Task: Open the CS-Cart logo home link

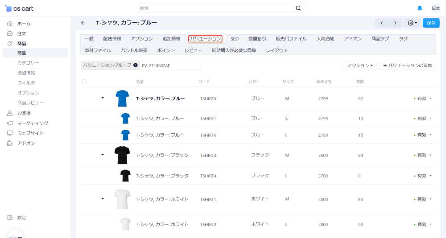Action: pos(19,8)
